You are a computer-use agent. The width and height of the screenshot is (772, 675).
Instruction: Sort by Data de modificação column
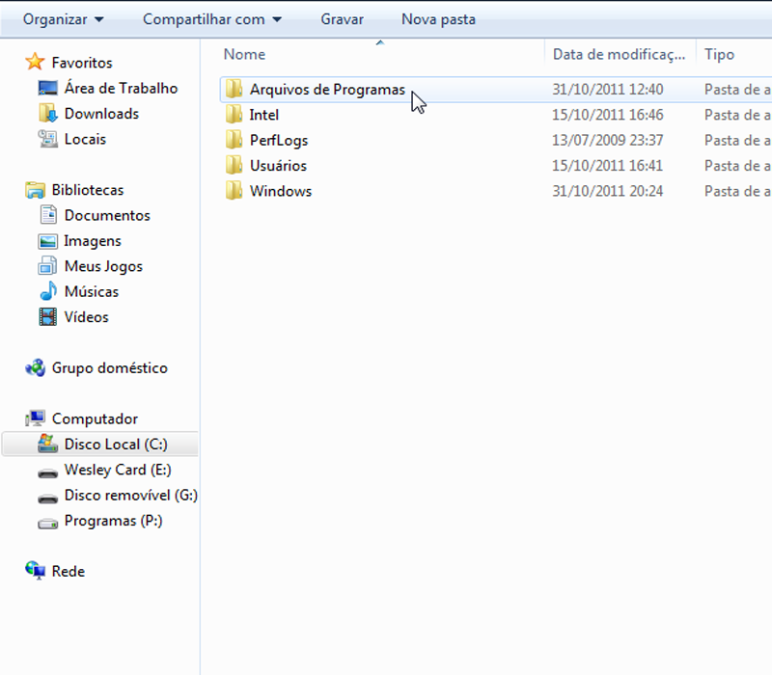619,55
